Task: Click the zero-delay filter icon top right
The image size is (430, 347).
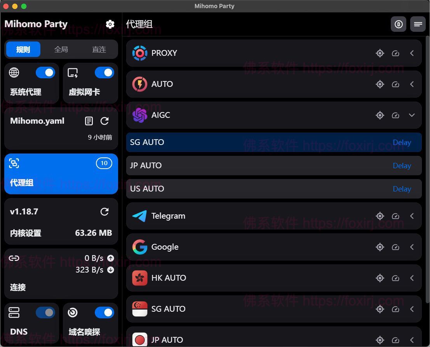Action: pyautogui.click(x=399, y=24)
